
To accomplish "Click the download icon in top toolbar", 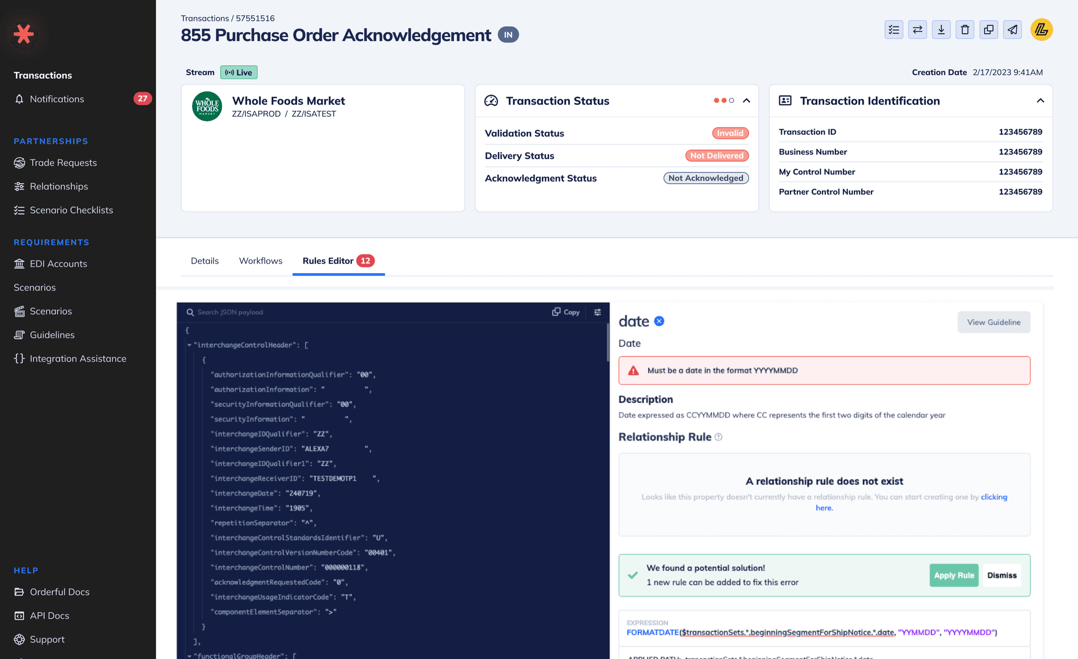I will pos(941,30).
